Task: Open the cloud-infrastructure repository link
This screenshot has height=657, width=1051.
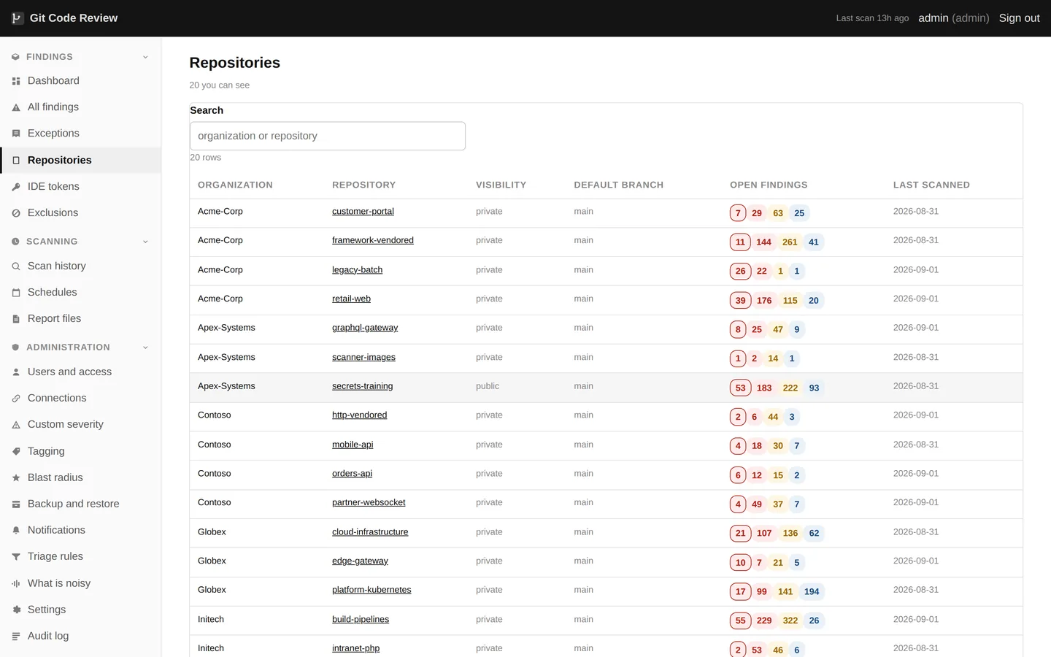Action: click(x=370, y=532)
